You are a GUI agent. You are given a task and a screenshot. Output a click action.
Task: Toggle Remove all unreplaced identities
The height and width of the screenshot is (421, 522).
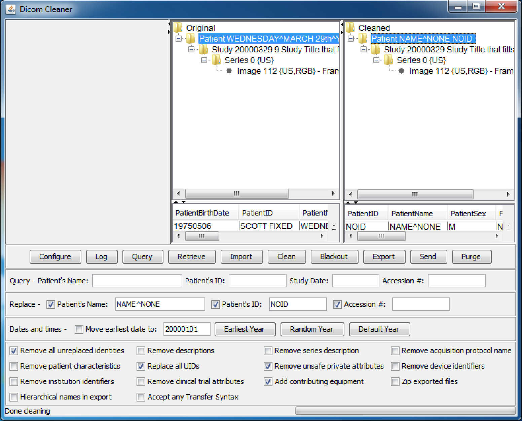coord(13,351)
